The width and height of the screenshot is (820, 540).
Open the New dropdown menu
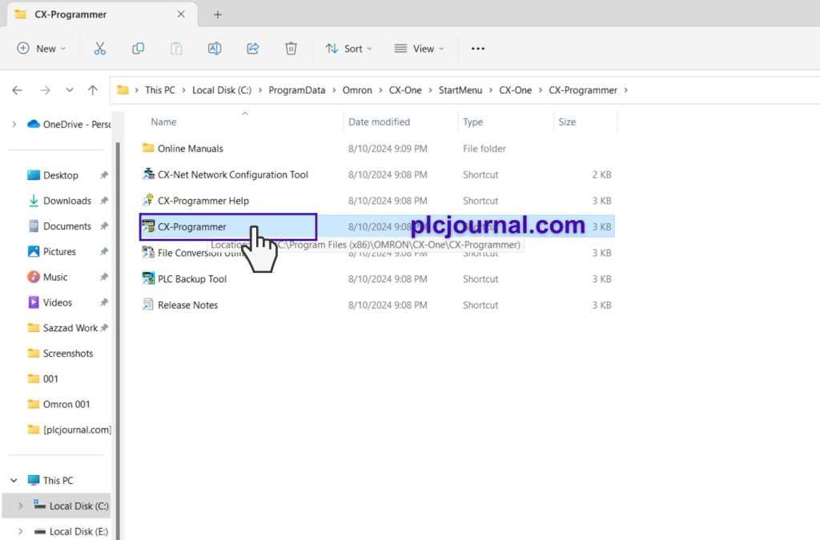coord(42,49)
